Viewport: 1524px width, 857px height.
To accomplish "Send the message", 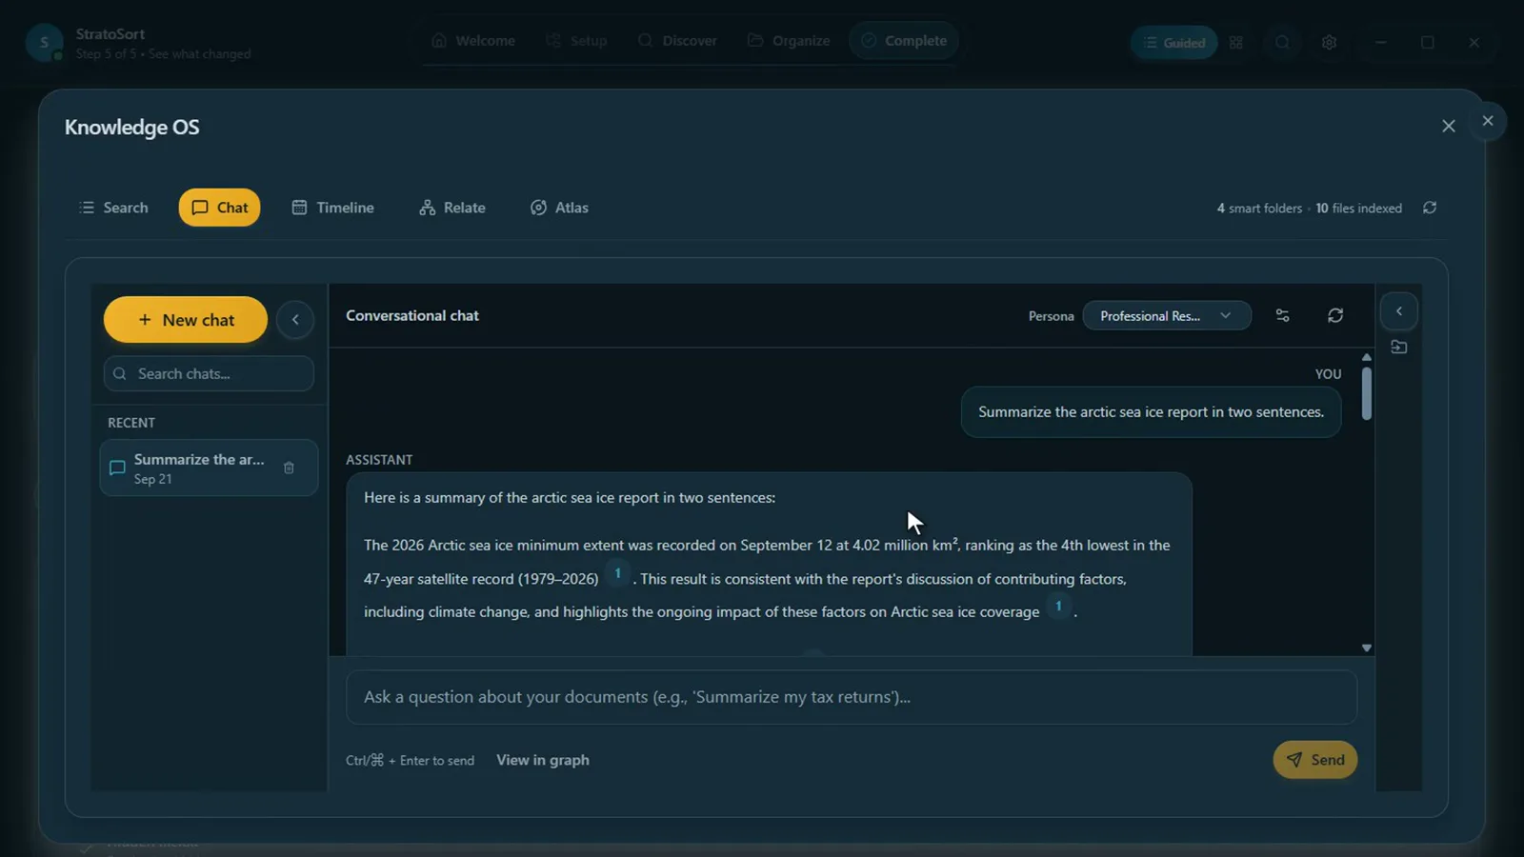I will 1315,760.
